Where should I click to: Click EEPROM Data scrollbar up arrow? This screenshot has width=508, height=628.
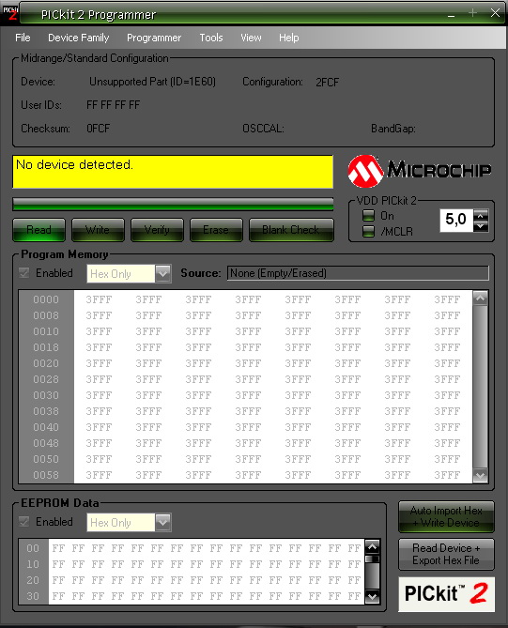tap(373, 546)
